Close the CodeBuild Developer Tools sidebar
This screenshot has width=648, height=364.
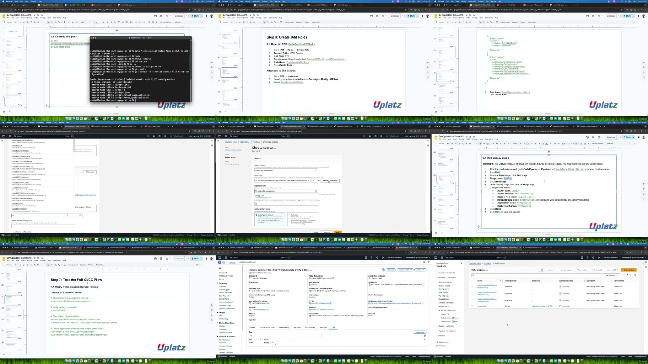click(461, 263)
